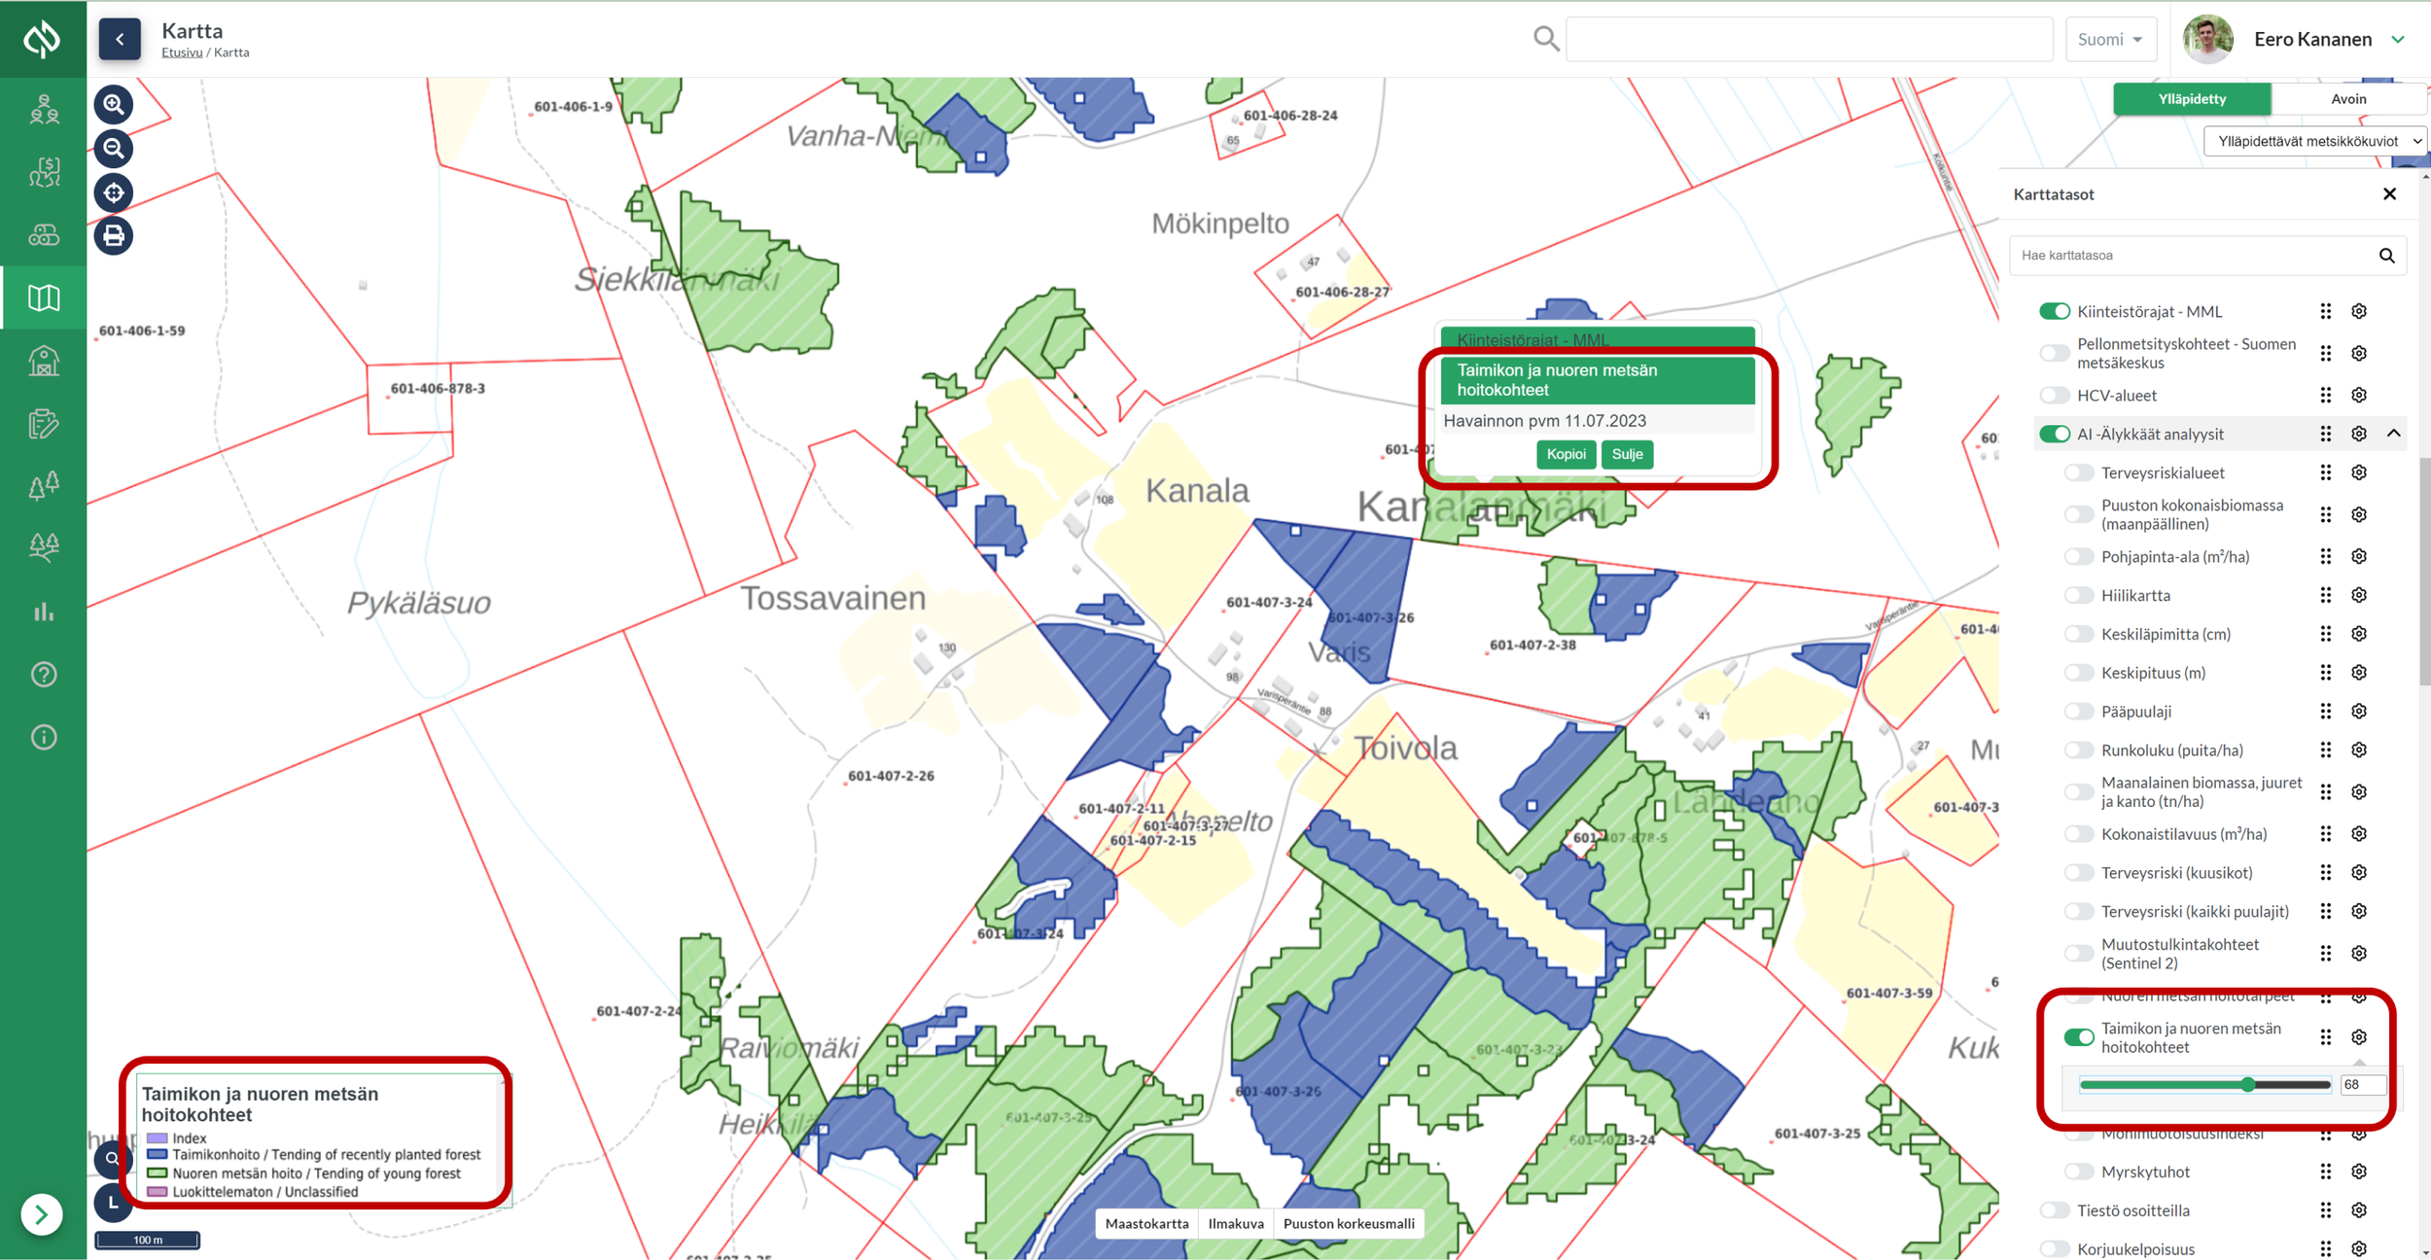Viewport: 2431px width, 1260px height.
Task: Close the Karttatasot panel
Action: [x=2389, y=194]
